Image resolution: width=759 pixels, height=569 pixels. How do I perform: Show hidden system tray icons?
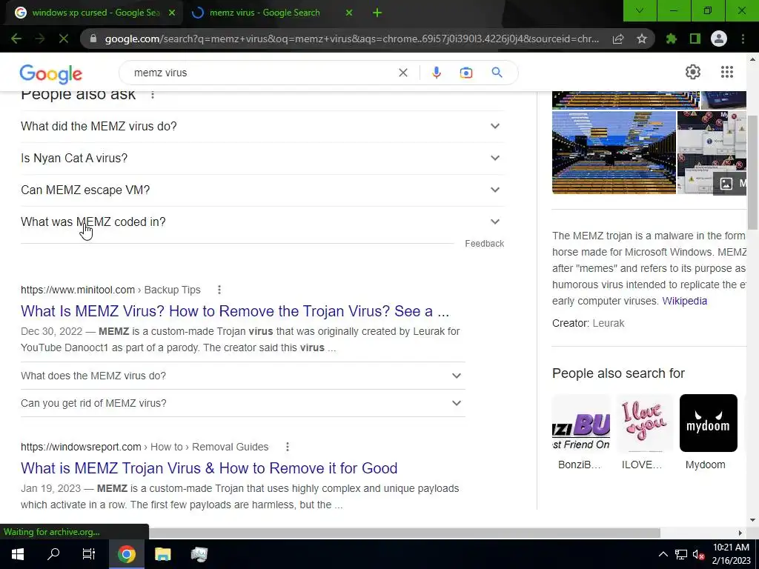(x=663, y=554)
